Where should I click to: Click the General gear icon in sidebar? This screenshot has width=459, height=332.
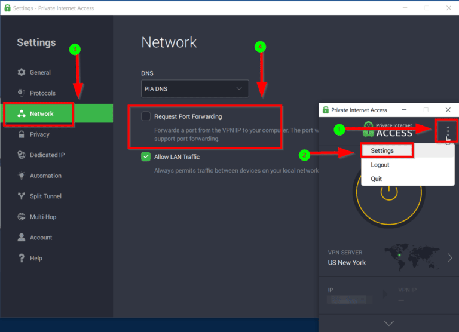pos(22,73)
